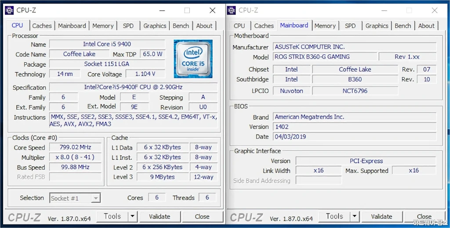
Task: Click the Coffee Lake code name field
Action: [79, 54]
